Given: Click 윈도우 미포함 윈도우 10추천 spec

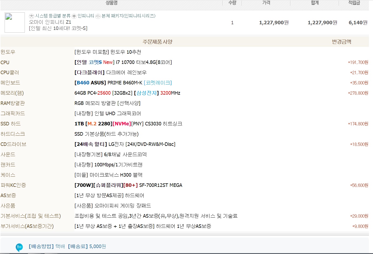Looking at the screenshot, I should (108, 52).
